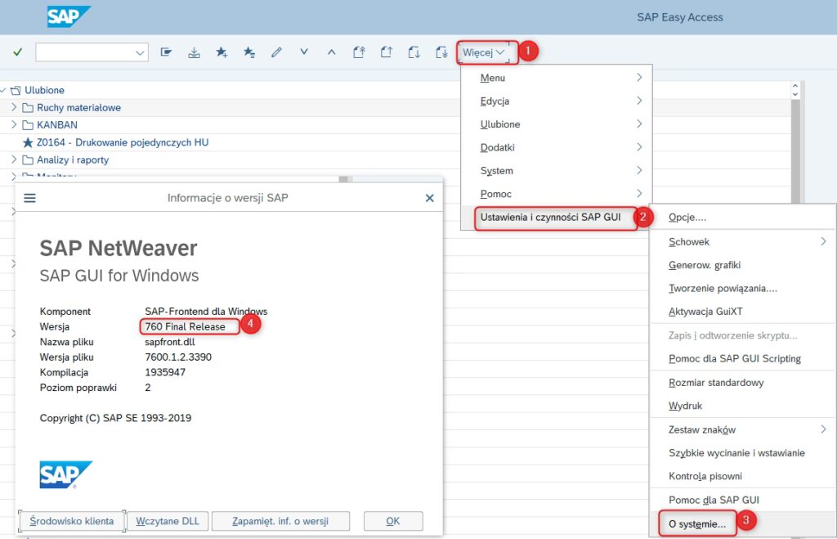Viewport: 837px width, 539px height.
Task: Click the SAP menu toolbar icon
Action: 167,52
